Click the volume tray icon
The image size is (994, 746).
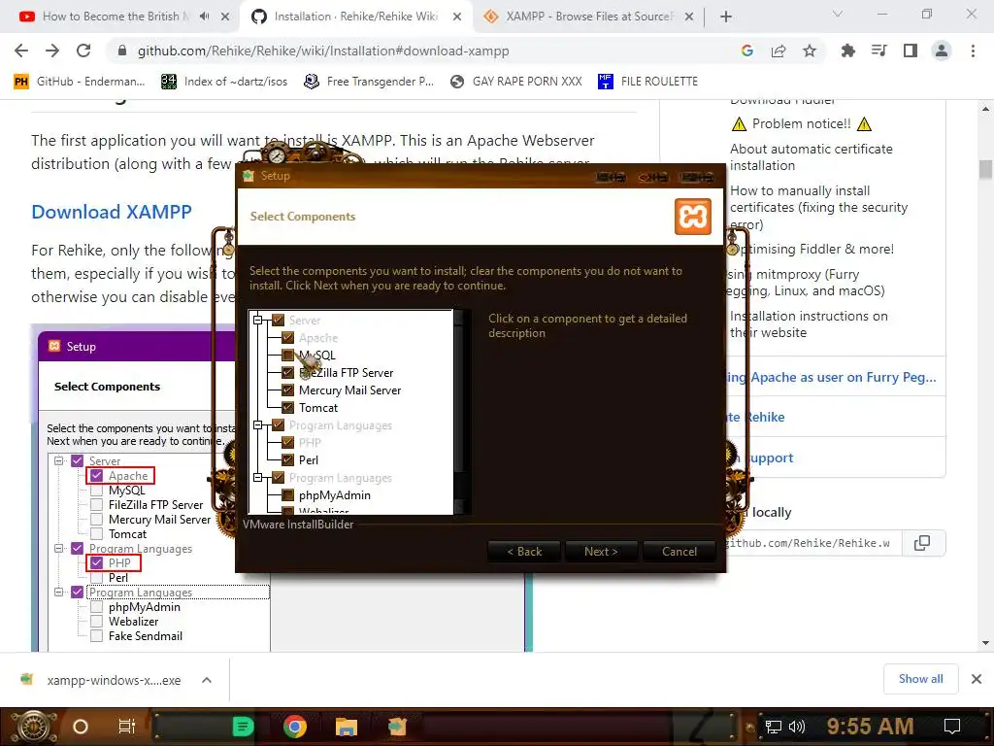(796, 727)
